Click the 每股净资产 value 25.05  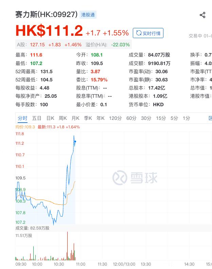(51, 96)
